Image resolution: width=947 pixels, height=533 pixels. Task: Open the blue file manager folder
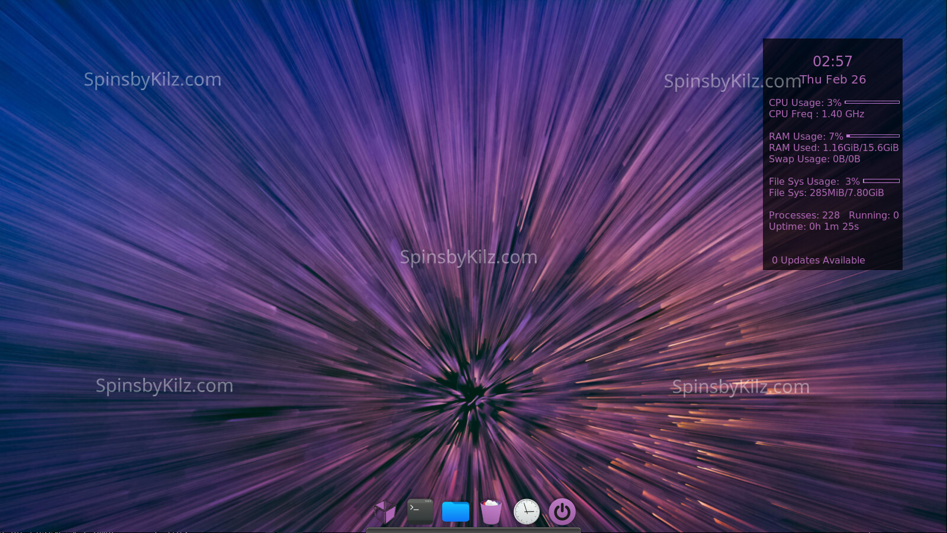(456, 512)
